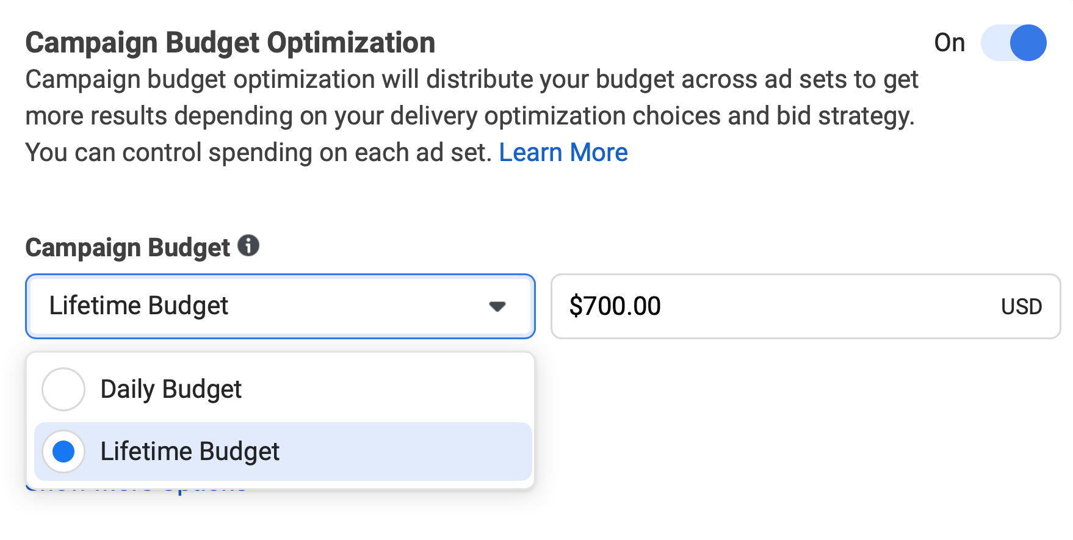Select the Daily Budget radio button
Image resolution: width=1073 pixels, height=540 pixels.
pos(63,389)
